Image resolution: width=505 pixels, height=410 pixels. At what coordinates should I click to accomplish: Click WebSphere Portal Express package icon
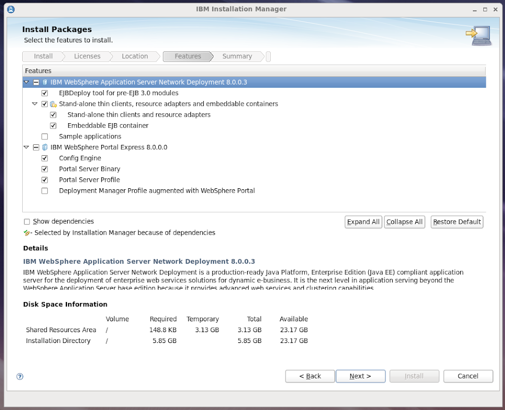[45, 147]
